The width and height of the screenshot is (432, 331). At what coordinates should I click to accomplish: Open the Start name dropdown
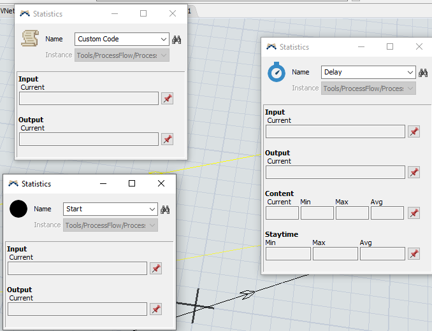pos(152,209)
